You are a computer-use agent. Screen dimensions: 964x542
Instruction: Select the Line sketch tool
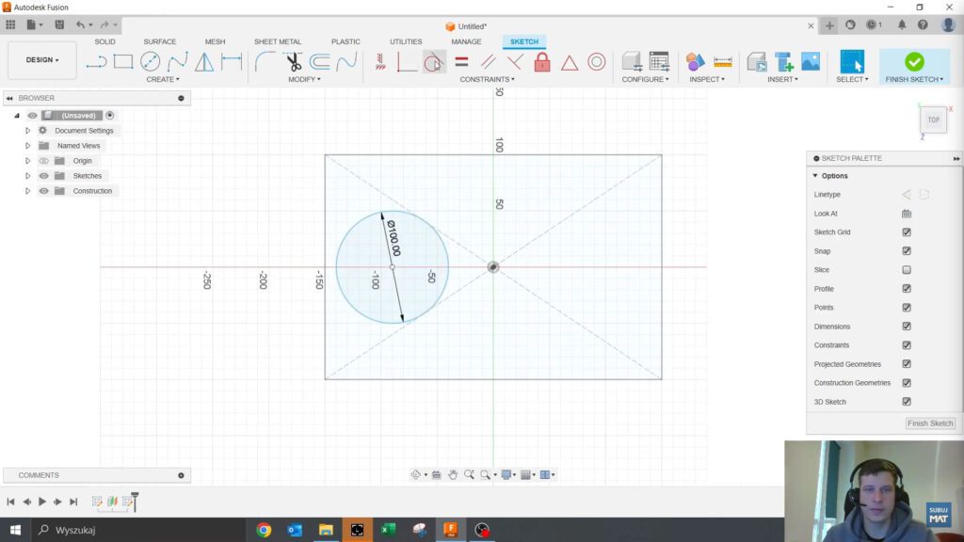pos(99,60)
